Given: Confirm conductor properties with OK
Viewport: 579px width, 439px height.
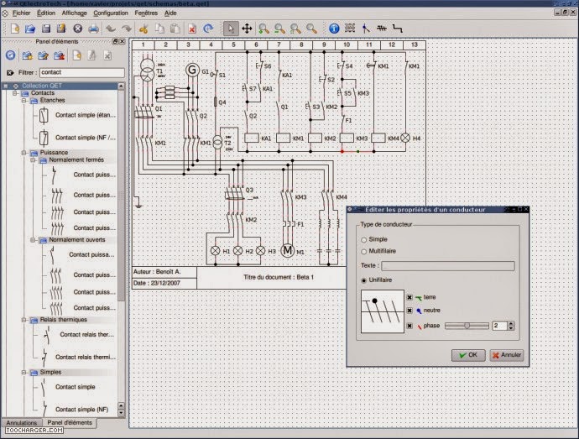Looking at the screenshot, I should (468, 355).
